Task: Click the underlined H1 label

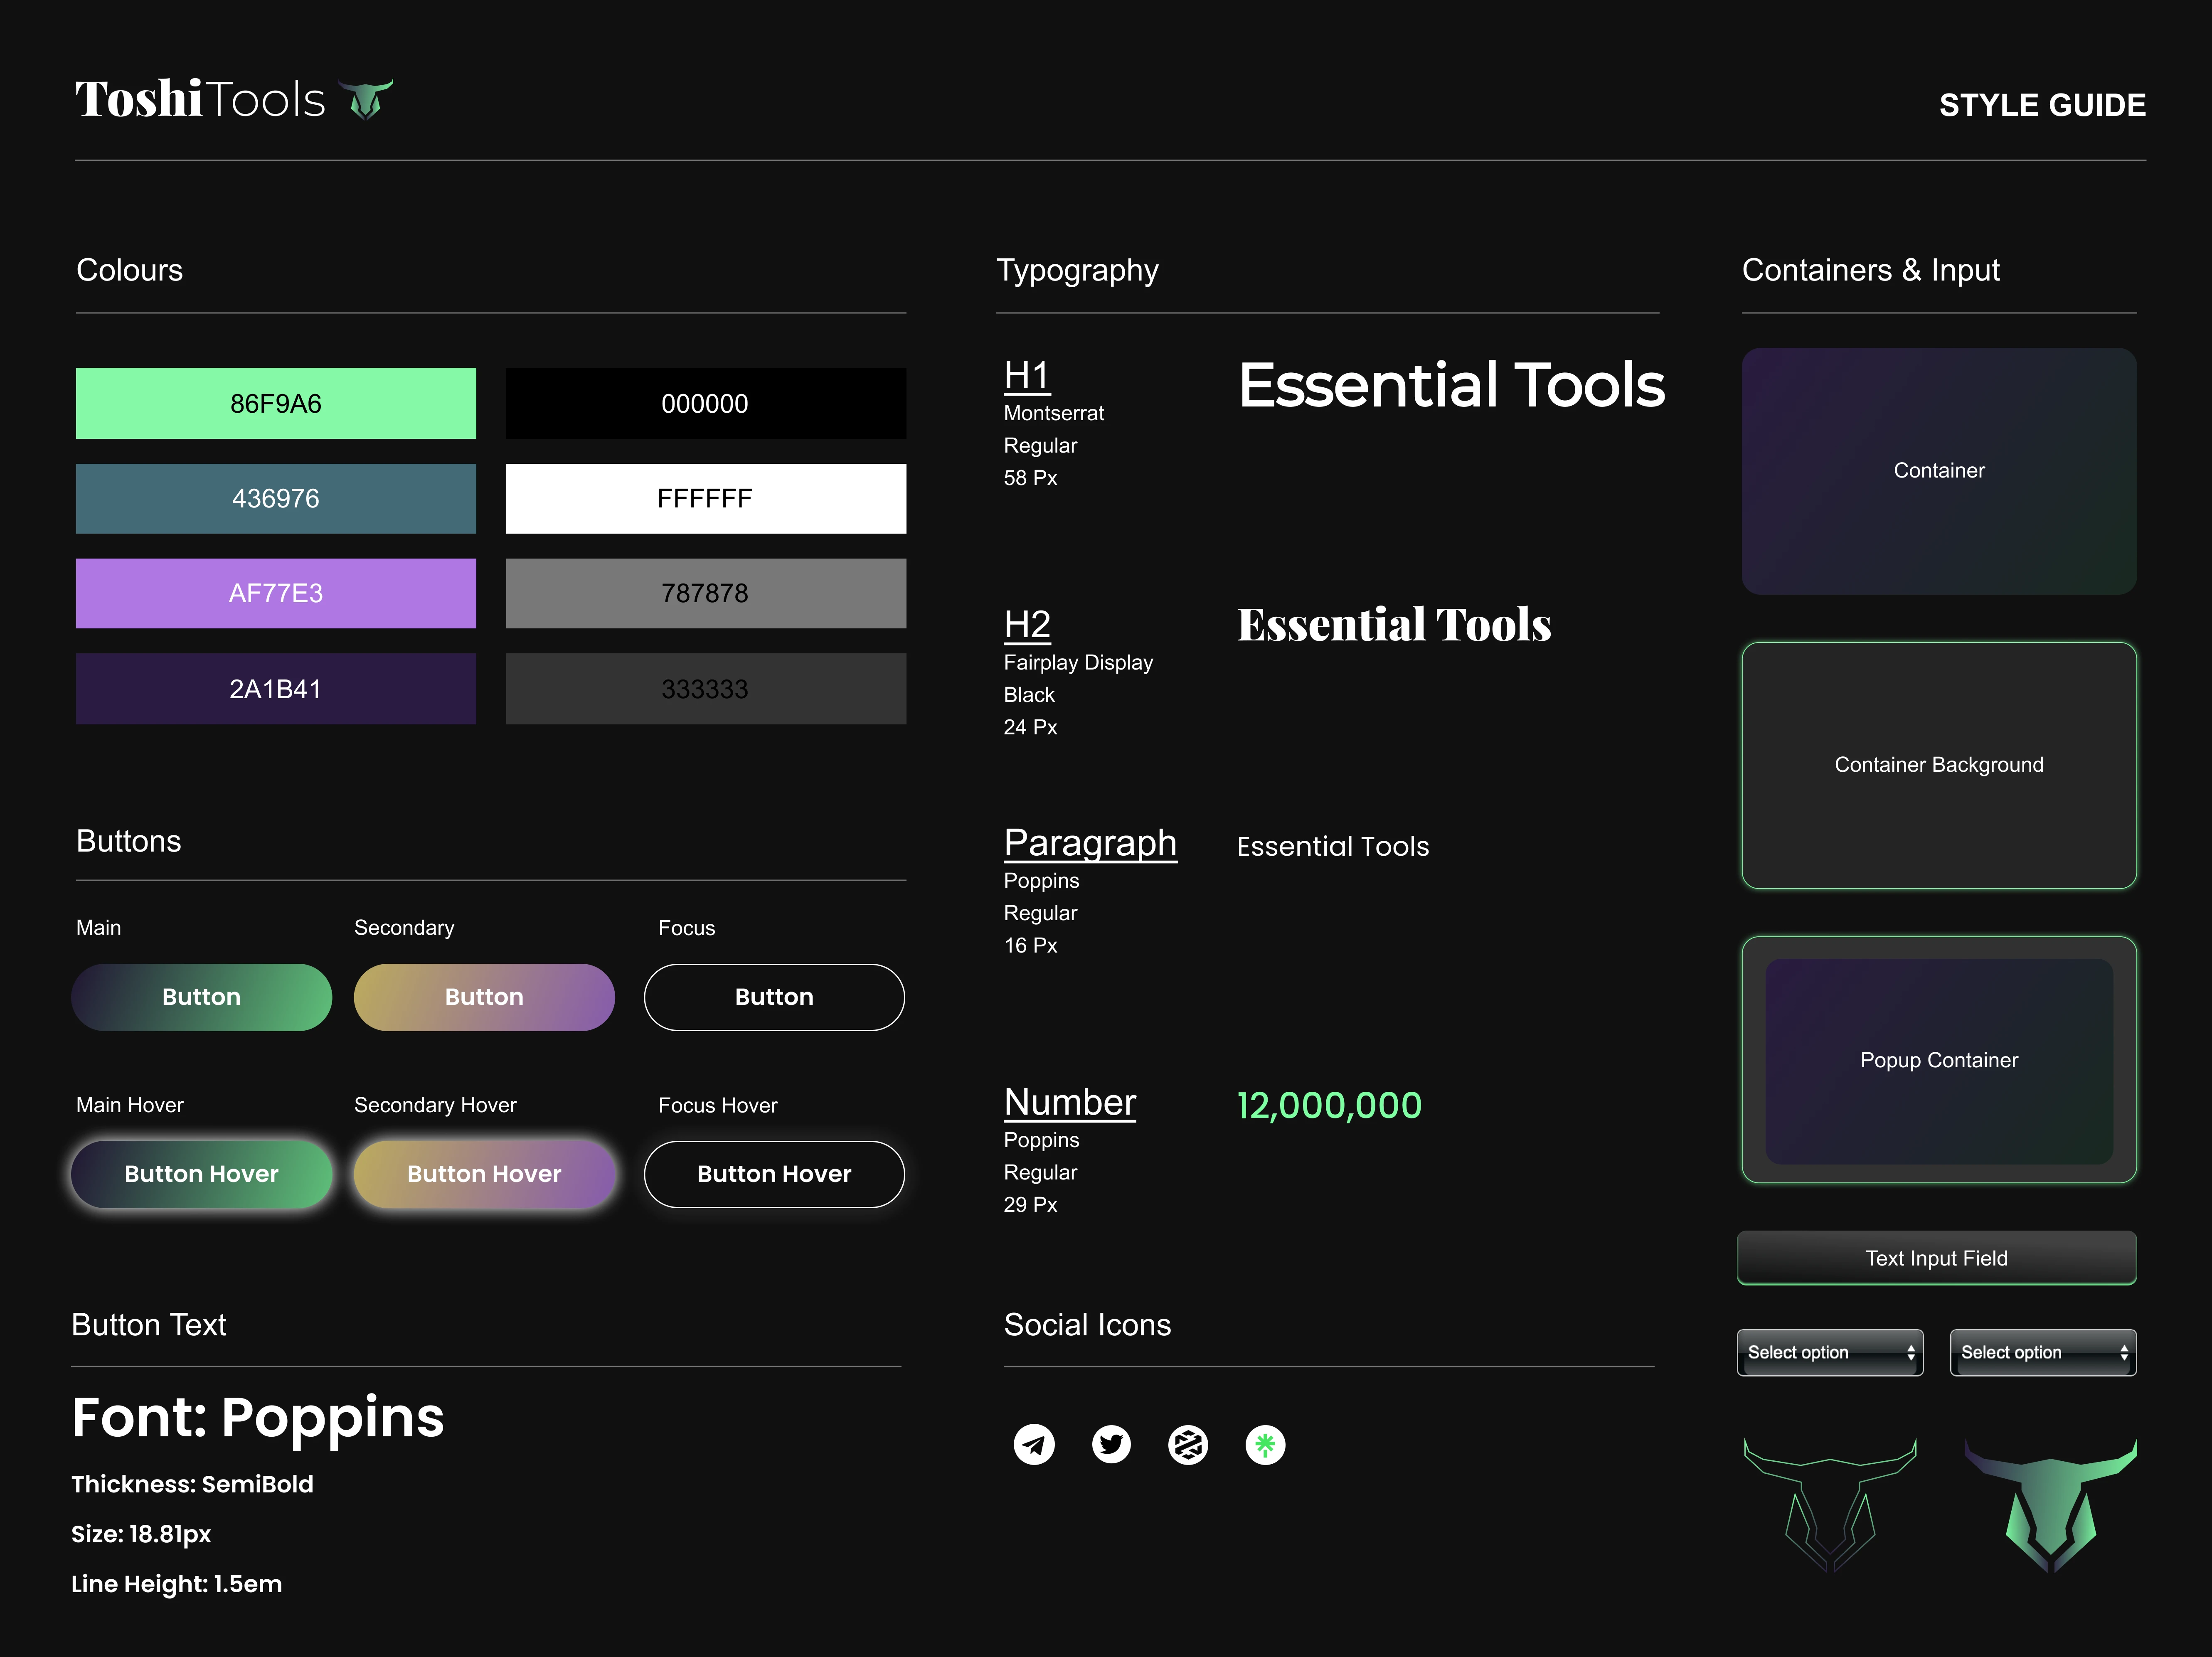Action: pyautogui.click(x=1027, y=376)
